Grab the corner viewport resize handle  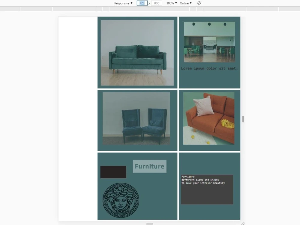pyautogui.click(x=243, y=223)
